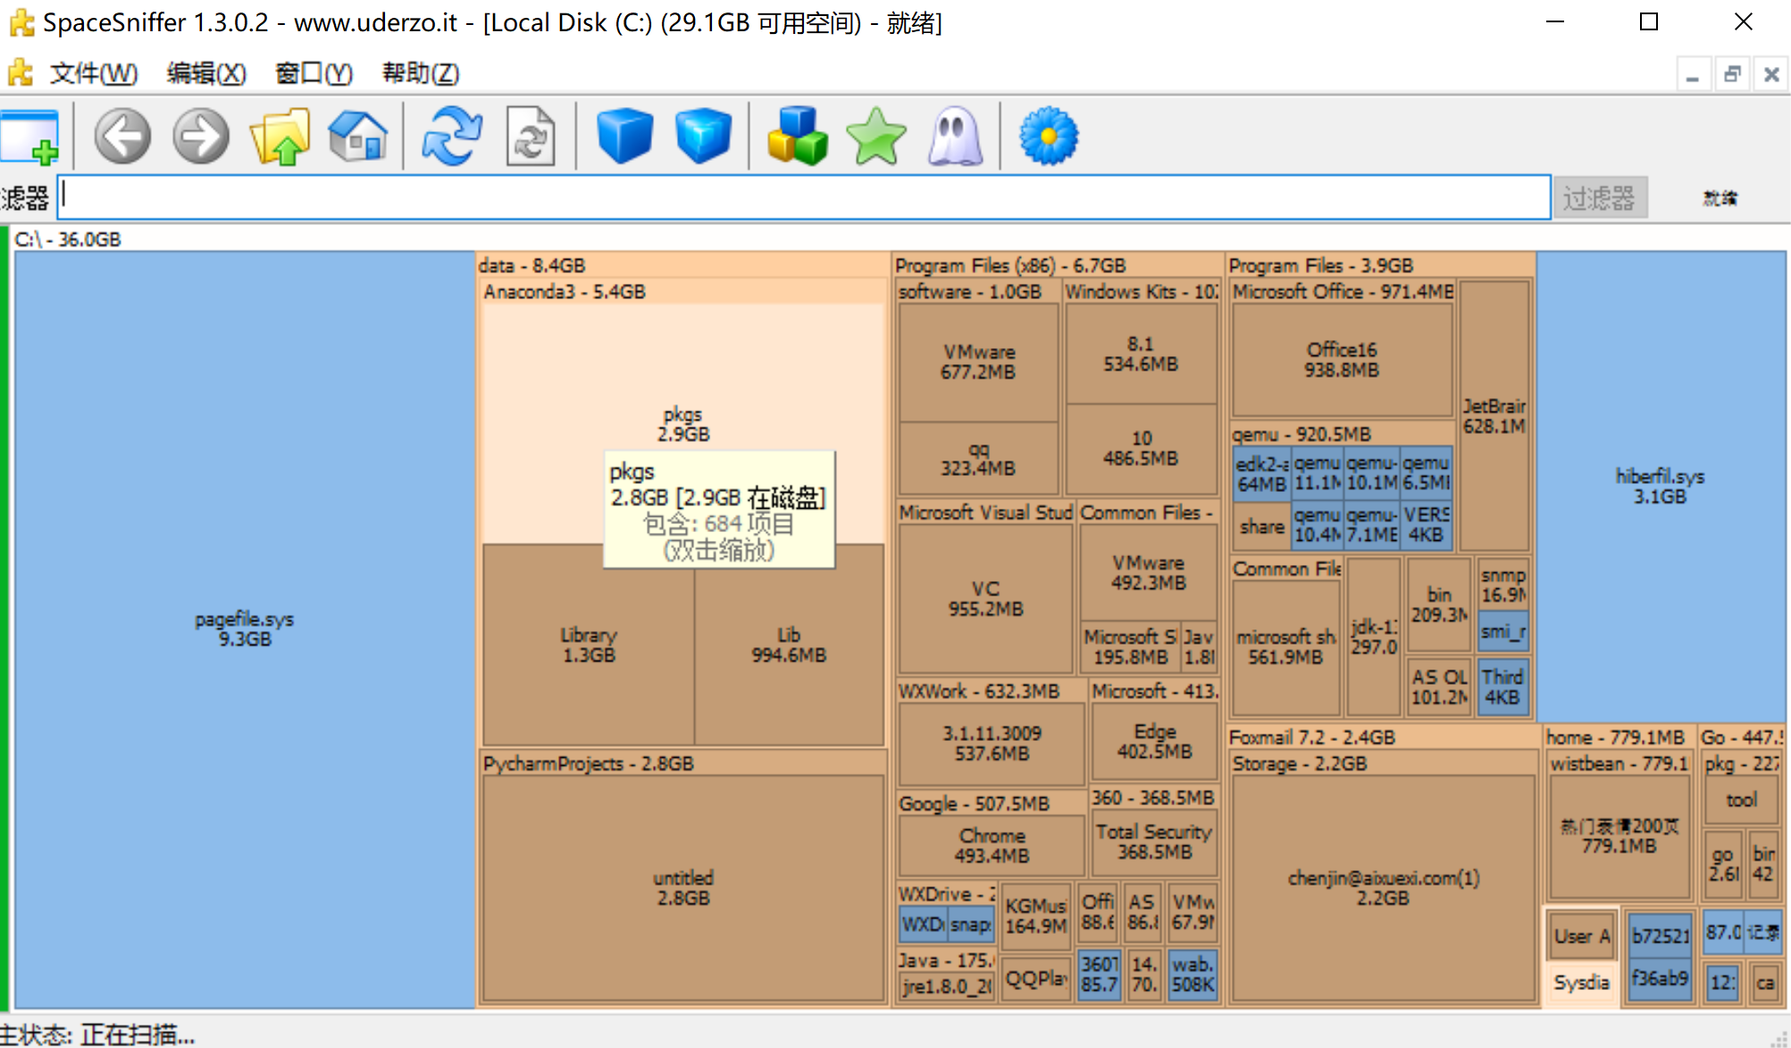Click the 'data - 8.4GB' folder header

click(x=531, y=265)
